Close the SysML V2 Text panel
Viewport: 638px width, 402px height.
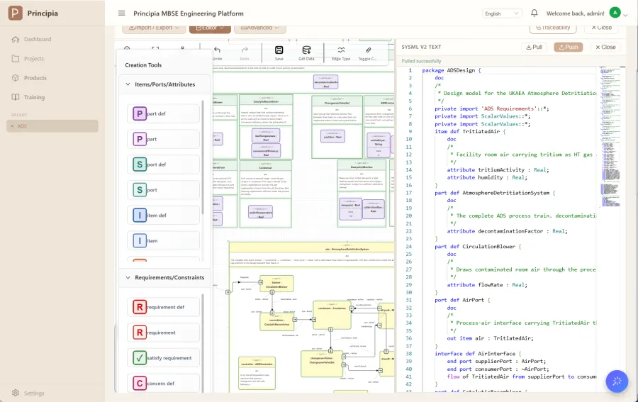point(605,48)
